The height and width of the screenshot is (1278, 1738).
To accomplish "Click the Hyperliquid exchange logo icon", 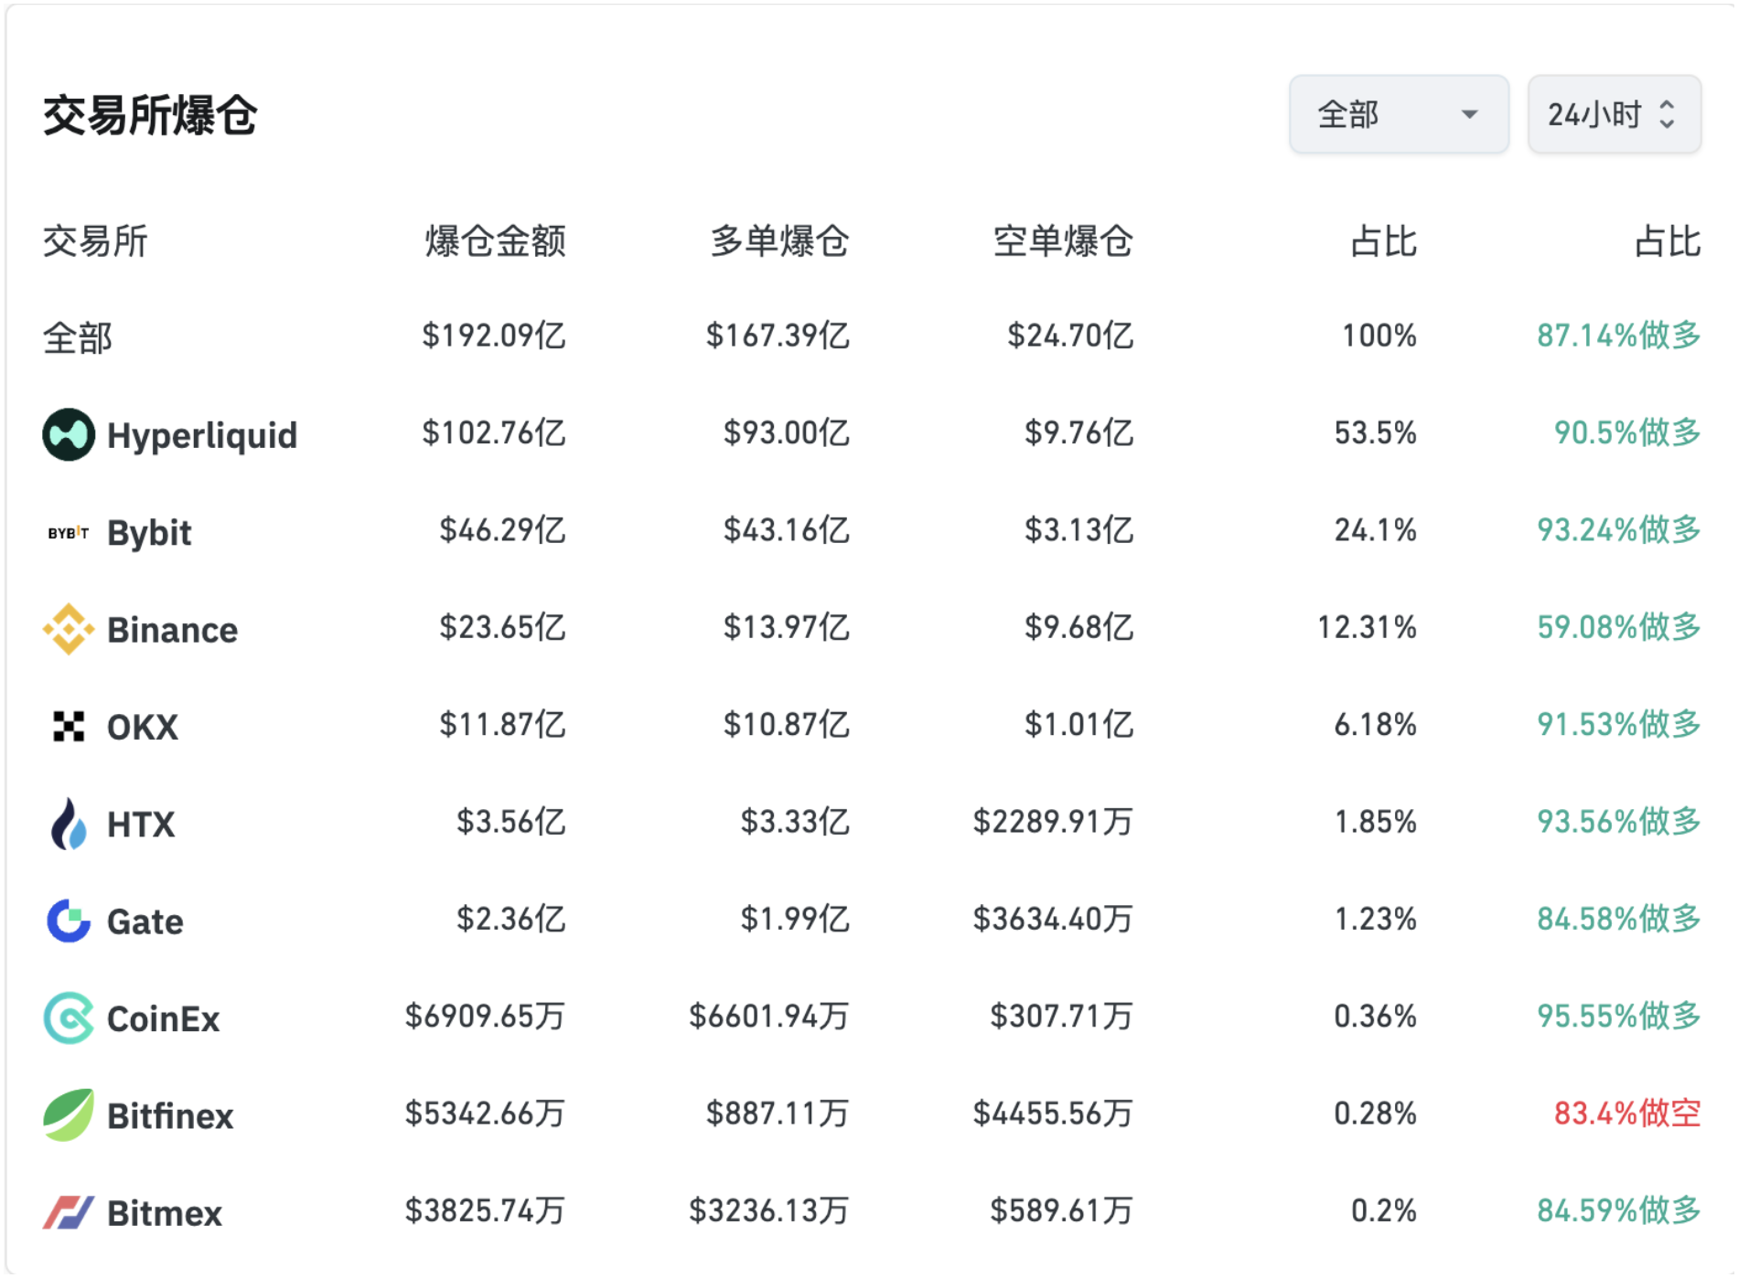I will (x=69, y=434).
